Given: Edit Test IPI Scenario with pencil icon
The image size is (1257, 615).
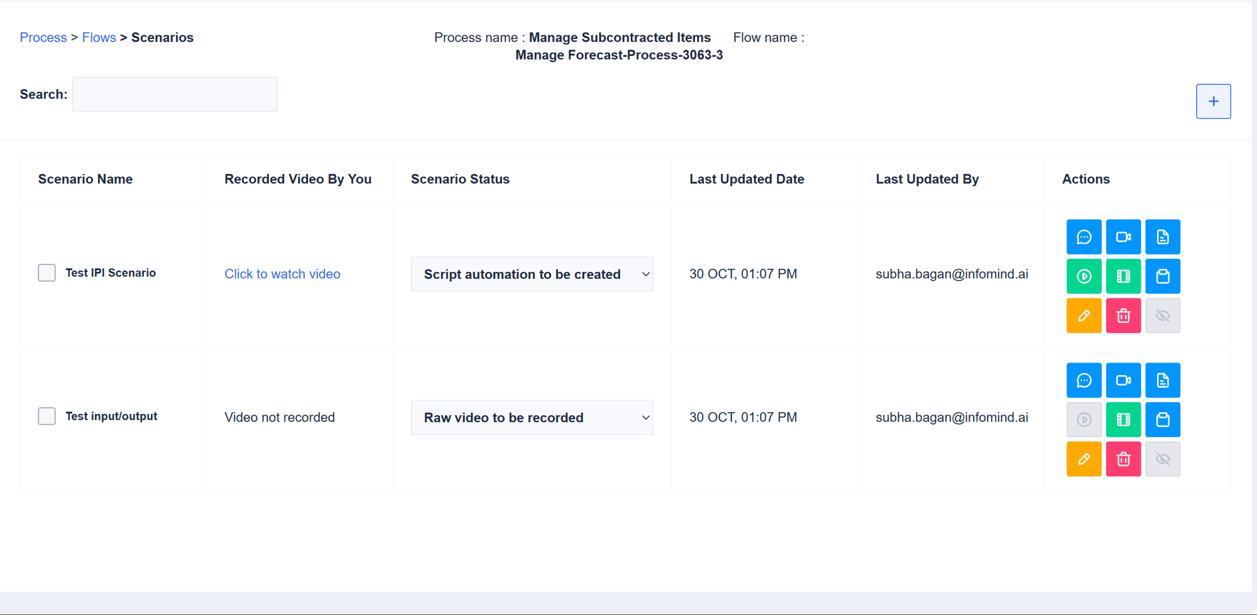Looking at the screenshot, I should [x=1084, y=315].
